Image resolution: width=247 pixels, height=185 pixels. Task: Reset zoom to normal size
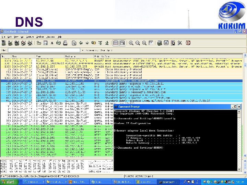click(x=144, y=43)
